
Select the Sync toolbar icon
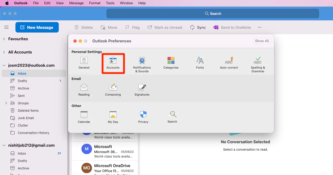tap(198, 27)
